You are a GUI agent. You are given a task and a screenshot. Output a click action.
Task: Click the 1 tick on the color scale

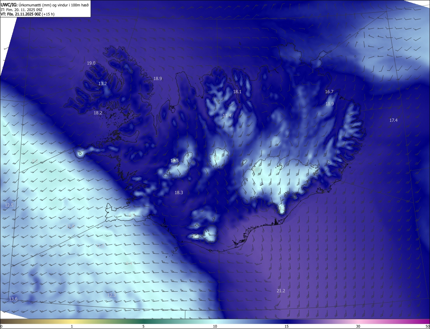pos(72,327)
